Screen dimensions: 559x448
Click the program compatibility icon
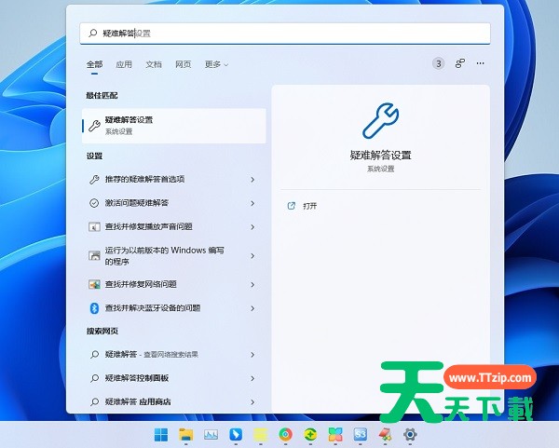[94, 255]
